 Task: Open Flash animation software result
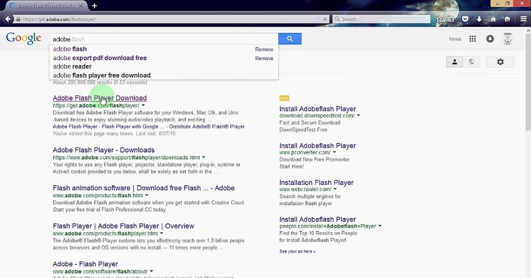(x=144, y=188)
